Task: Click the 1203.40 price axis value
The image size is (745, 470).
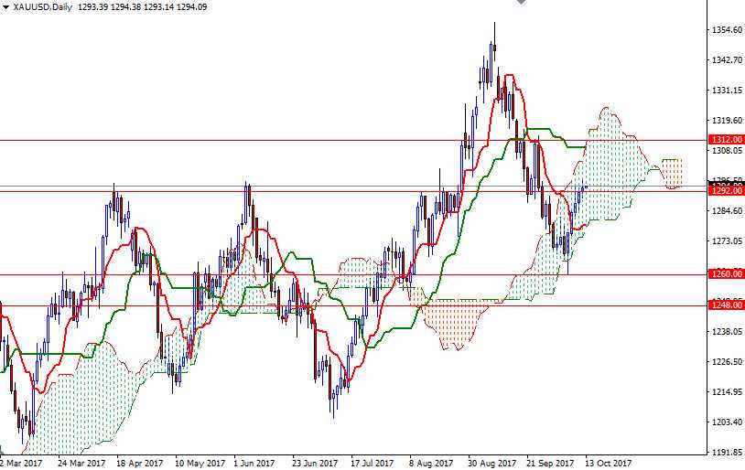Action: click(x=727, y=422)
